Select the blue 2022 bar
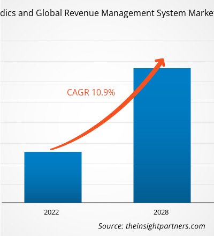This screenshot has height=236, width=214. [53, 177]
